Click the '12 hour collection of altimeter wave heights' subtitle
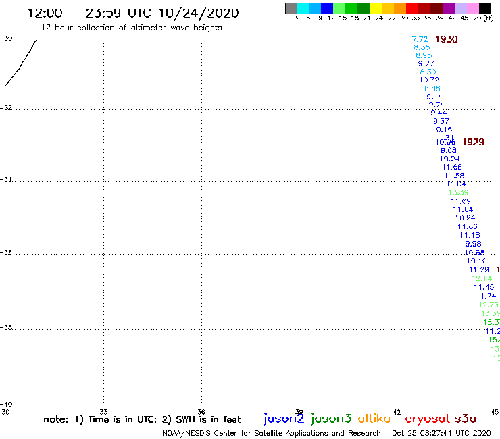 pyautogui.click(x=131, y=28)
